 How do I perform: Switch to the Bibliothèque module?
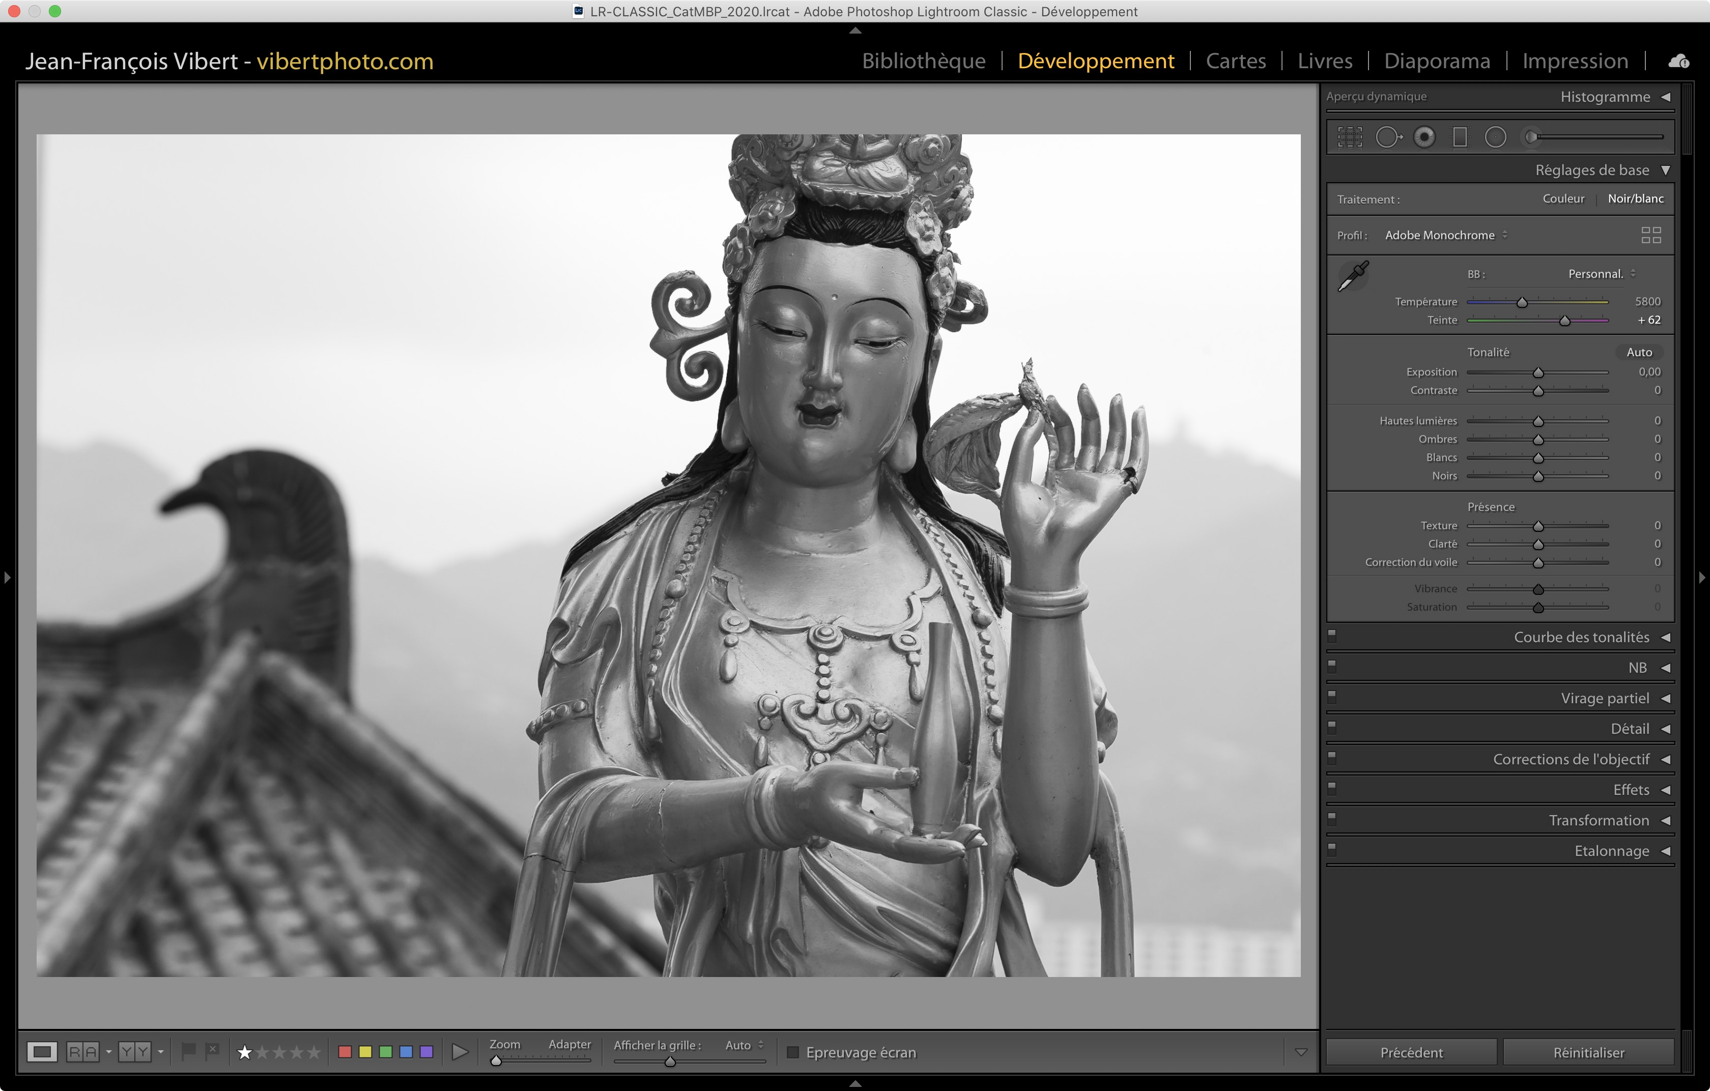[x=923, y=61]
